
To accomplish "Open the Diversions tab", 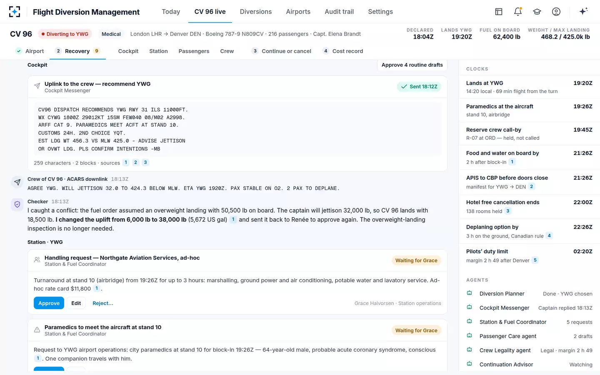I will 256,12.
